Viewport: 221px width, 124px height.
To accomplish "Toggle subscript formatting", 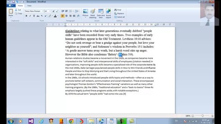I will point(42,16).
